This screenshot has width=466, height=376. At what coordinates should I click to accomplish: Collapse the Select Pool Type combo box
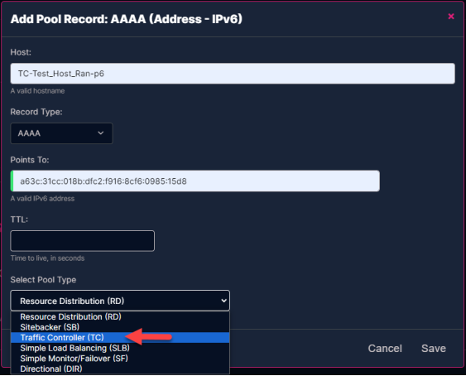(x=120, y=301)
